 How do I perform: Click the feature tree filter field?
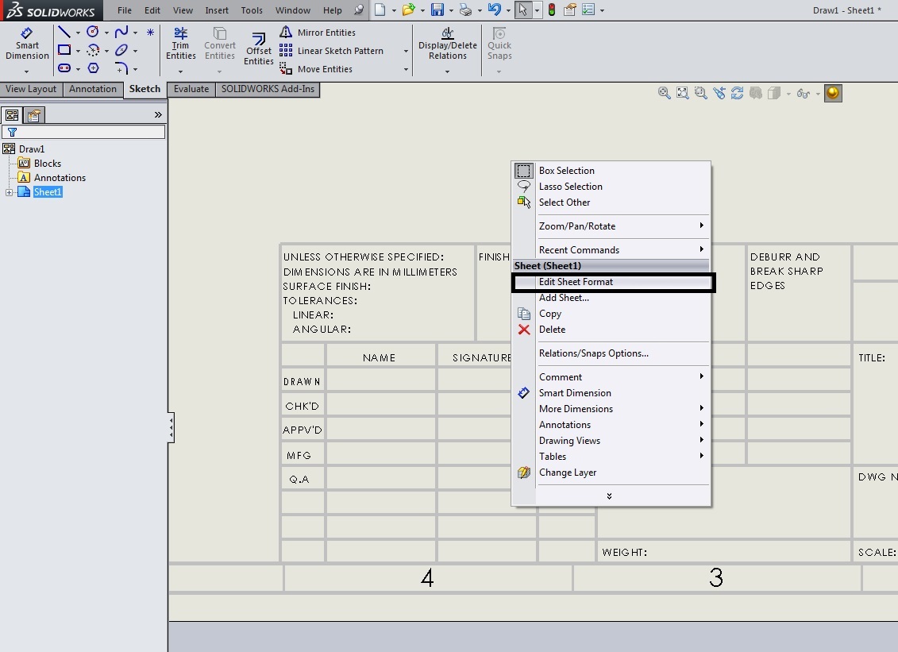[87, 132]
